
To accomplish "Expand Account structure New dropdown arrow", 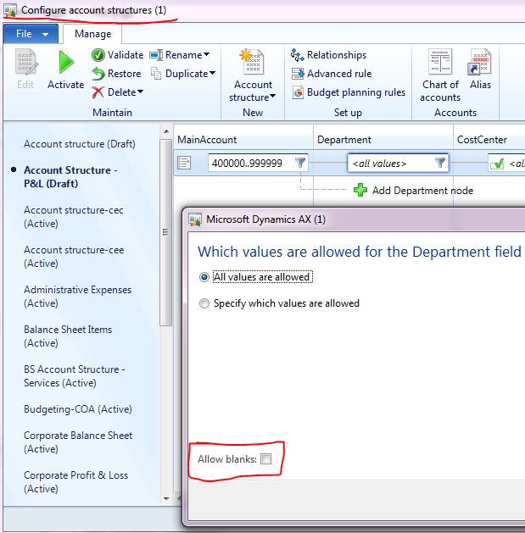I will coord(272,97).
